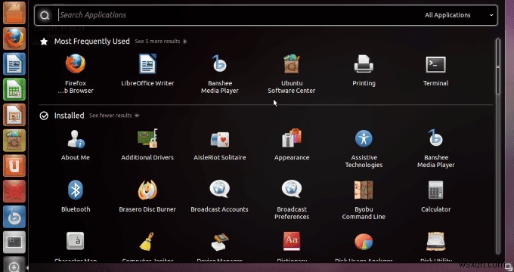Open Ubuntu Software Center in Most Frequently Used
This screenshot has height=272, width=514.
click(x=292, y=74)
